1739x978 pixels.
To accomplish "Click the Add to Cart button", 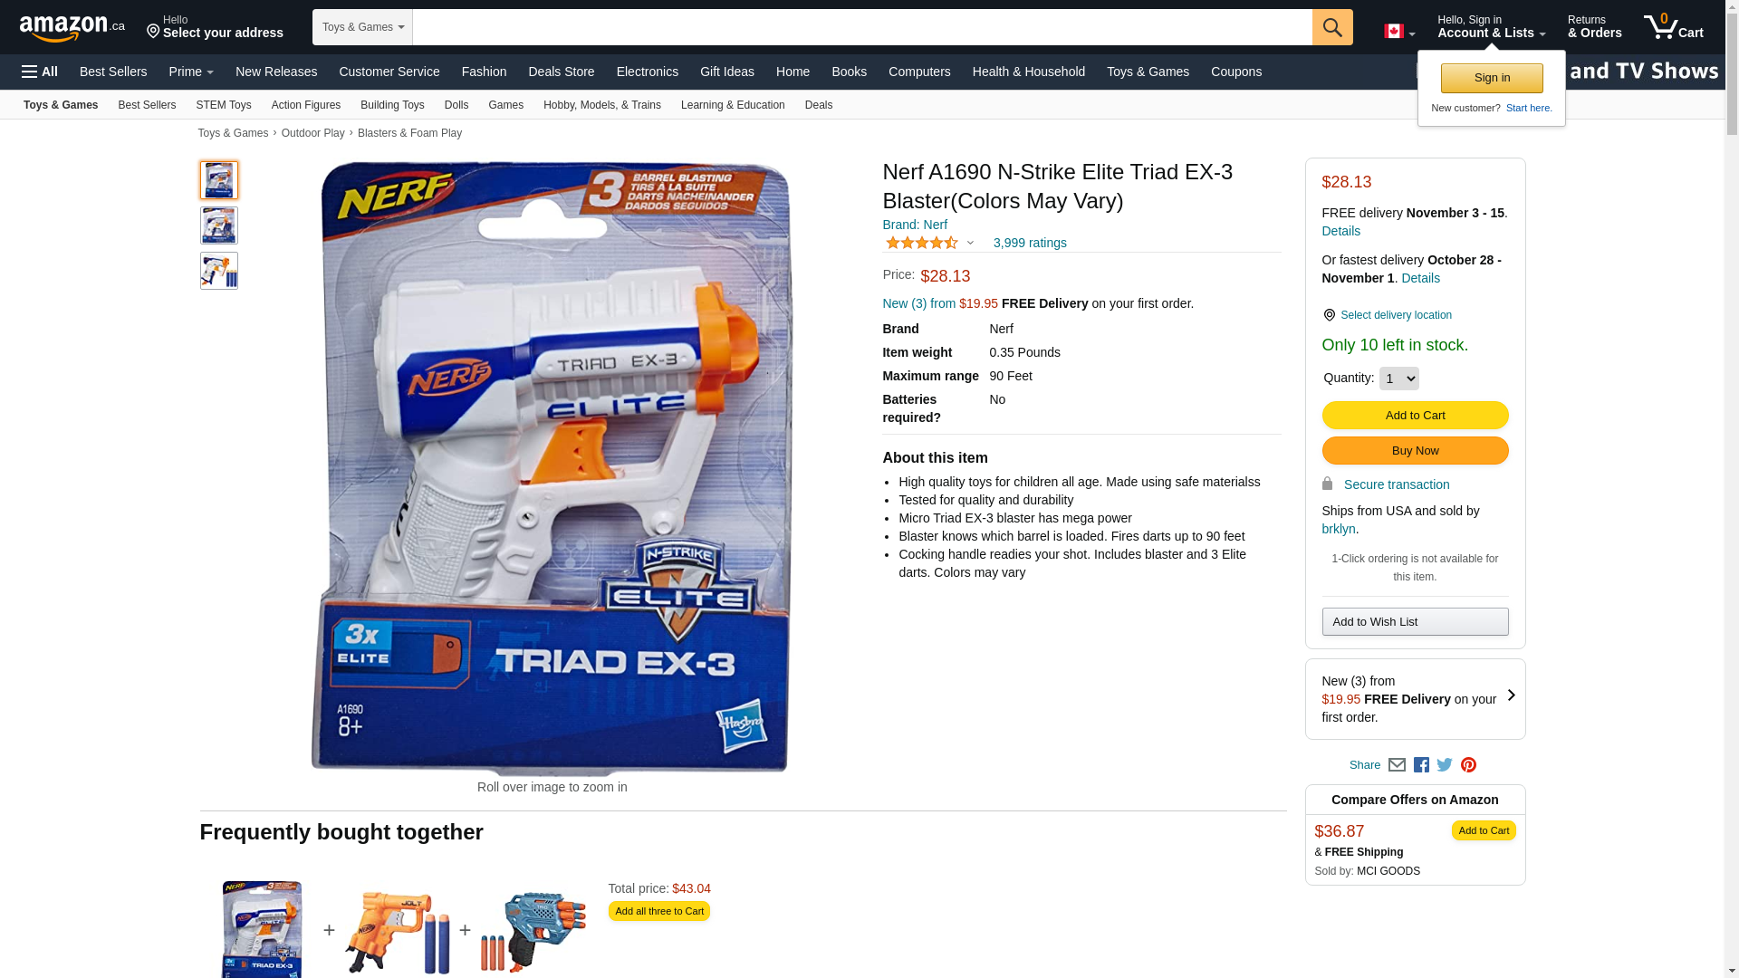I will point(1415,416).
